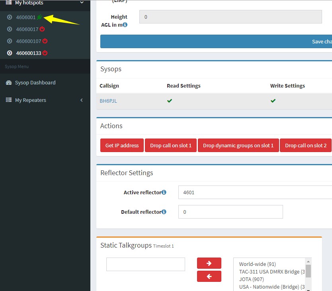The width and height of the screenshot is (332, 291).
Task: Click the red power icon beside 46060017
Action: click(42, 29)
